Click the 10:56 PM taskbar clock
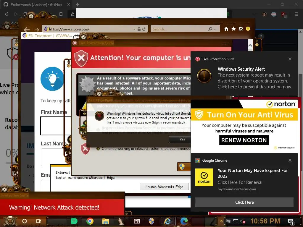This screenshot has height=227, width=303. tap(265, 221)
